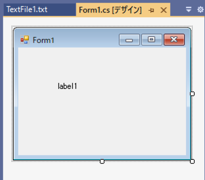Click blank designer surface below the form
Viewport: 205px width, 180px height.
102,172
